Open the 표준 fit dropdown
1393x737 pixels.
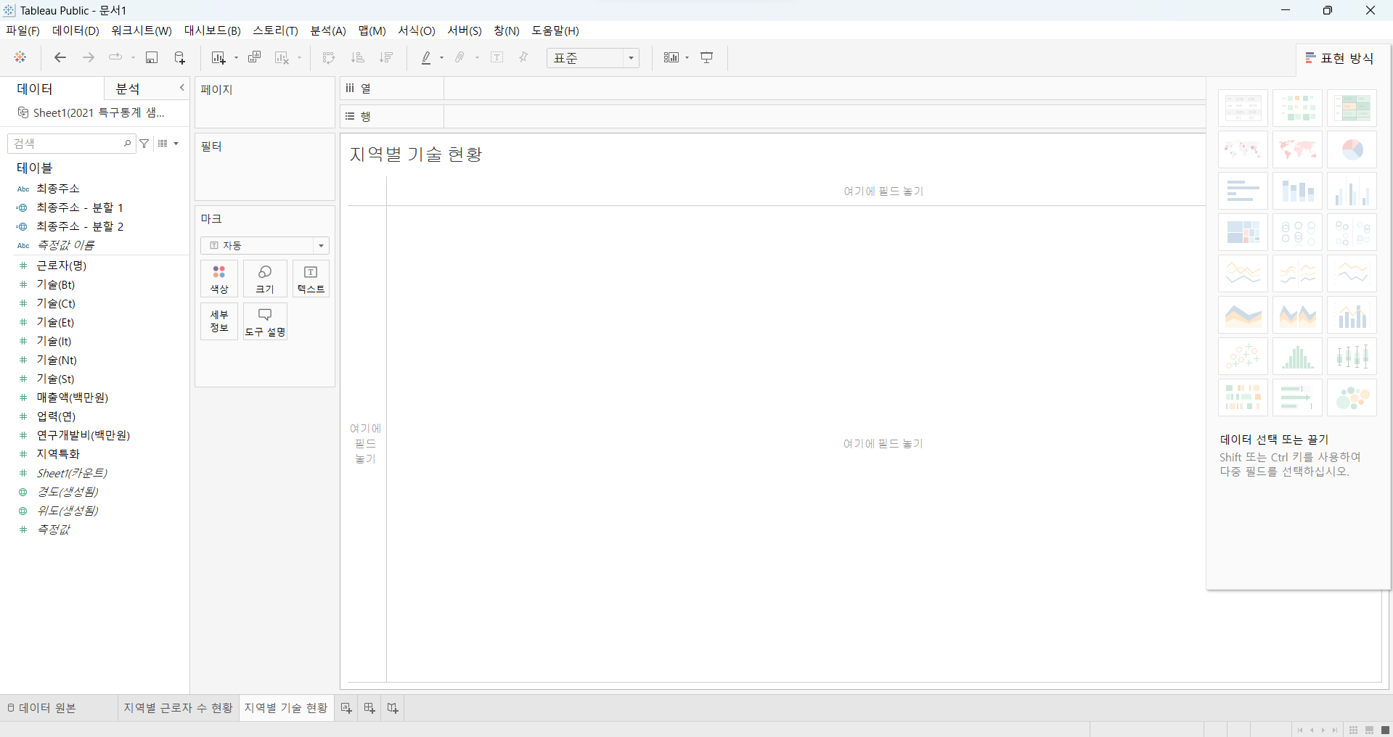point(593,58)
